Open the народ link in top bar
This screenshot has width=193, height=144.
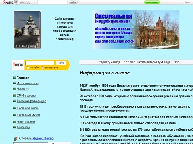click(x=25, y=2)
